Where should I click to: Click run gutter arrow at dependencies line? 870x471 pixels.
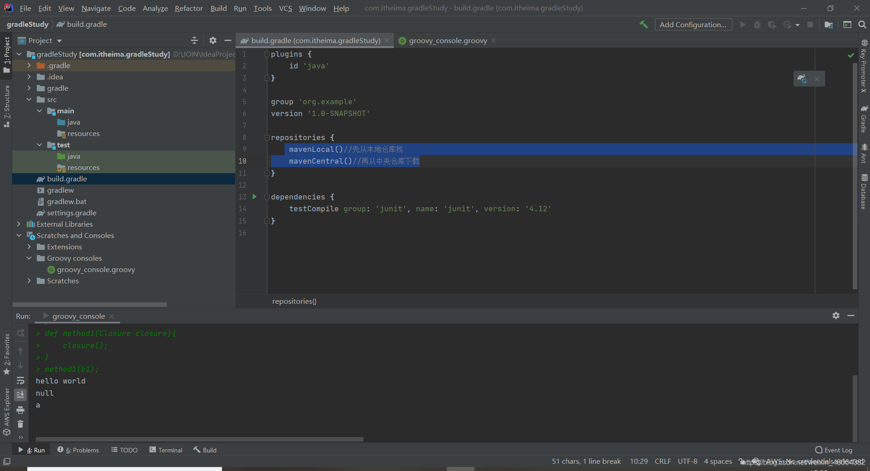coord(255,196)
